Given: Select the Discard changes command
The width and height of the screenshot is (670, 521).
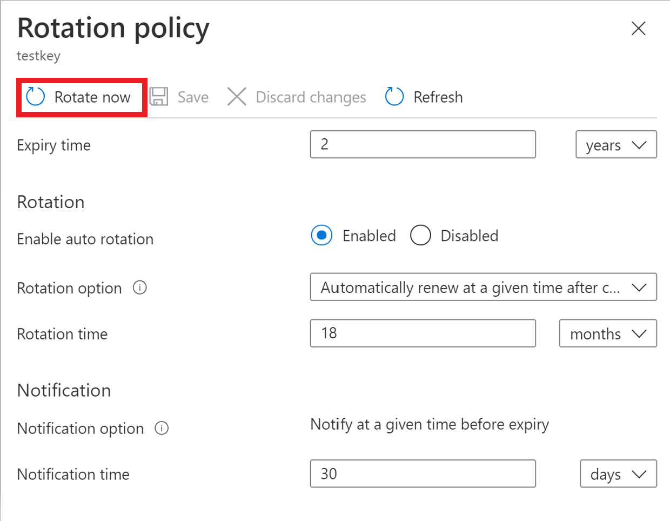Looking at the screenshot, I should point(296,96).
